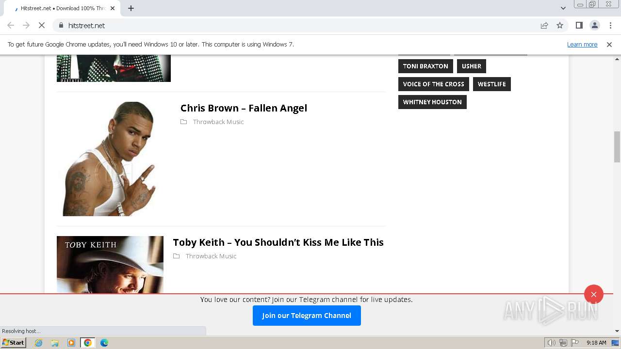Open the TONI BRAXTON tag

[x=425, y=66]
